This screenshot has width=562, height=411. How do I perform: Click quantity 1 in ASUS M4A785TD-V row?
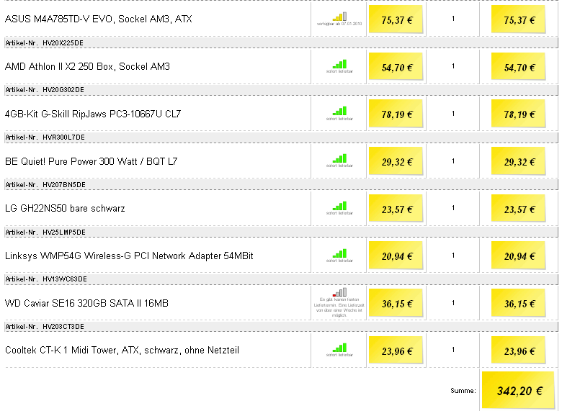(x=453, y=19)
